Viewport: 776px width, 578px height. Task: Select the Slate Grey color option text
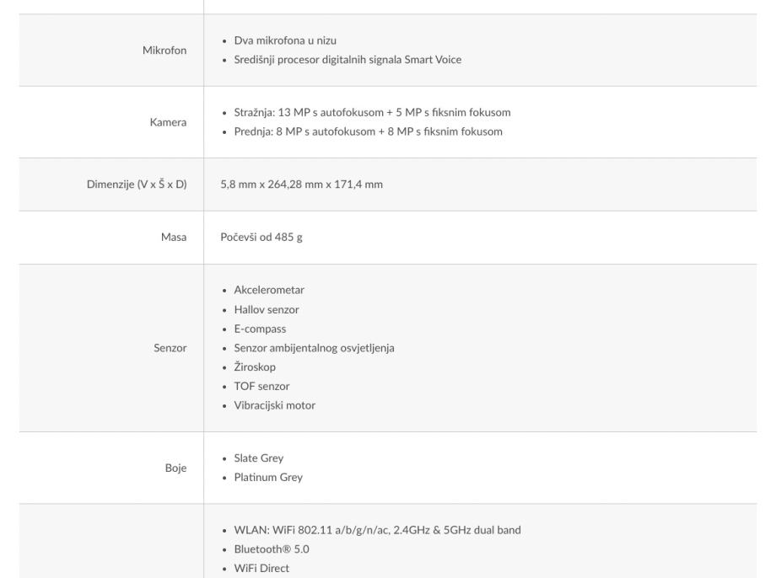pyautogui.click(x=259, y=458)
